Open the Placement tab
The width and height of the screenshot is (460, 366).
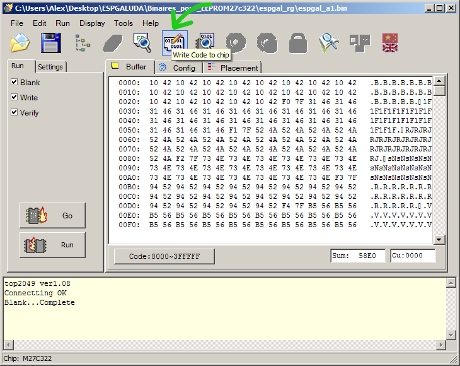[x=233, y=68]
